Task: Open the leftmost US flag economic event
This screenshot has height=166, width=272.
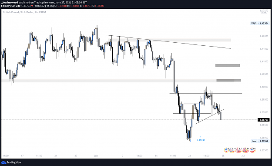Action: [x=226, y=150]
